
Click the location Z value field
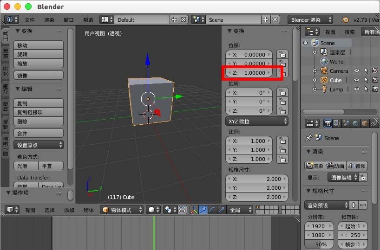249,73
